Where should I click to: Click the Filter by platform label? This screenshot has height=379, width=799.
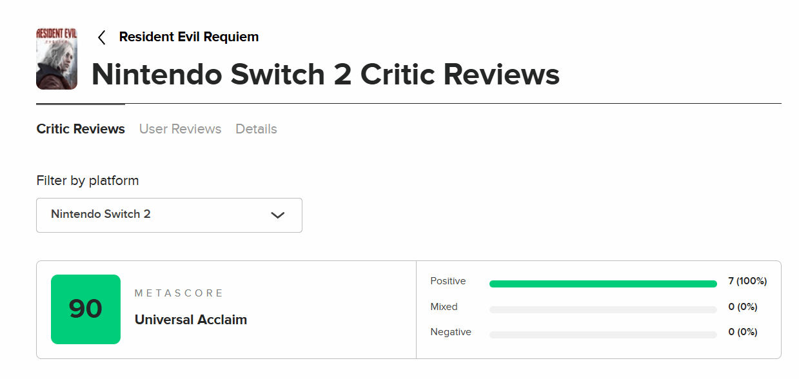88,180
